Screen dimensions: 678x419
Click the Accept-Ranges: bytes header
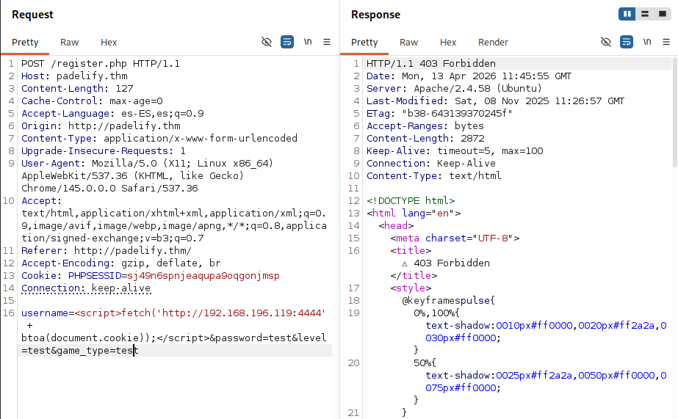[425, 126]
